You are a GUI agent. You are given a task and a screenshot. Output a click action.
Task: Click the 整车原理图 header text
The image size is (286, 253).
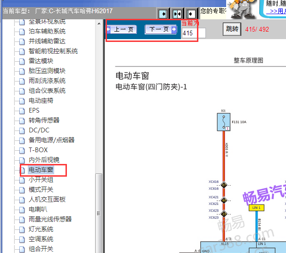click(248, 60)
